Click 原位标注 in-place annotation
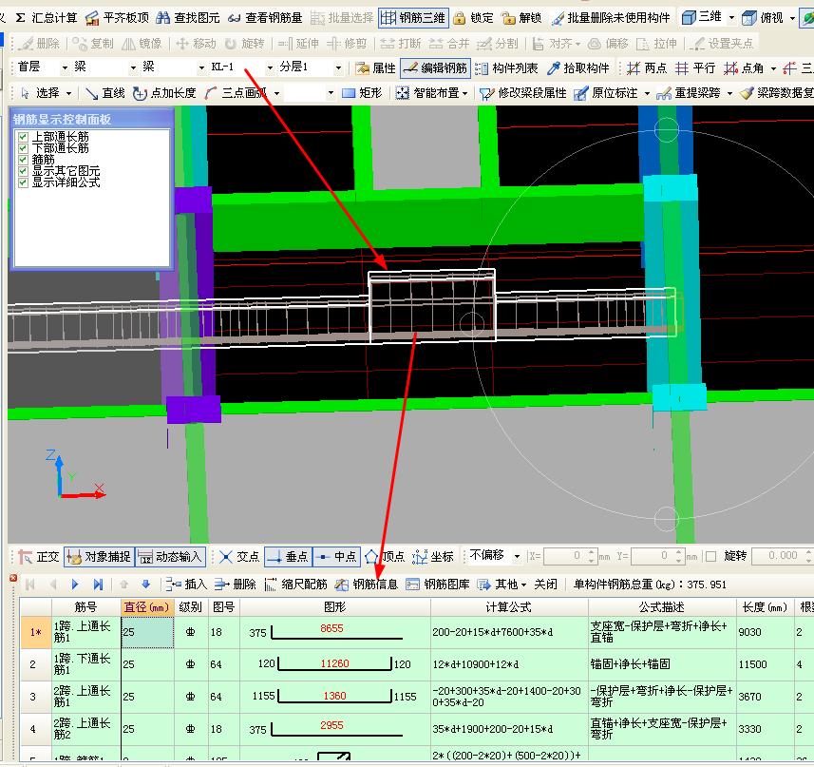 (x=605, y=93)
